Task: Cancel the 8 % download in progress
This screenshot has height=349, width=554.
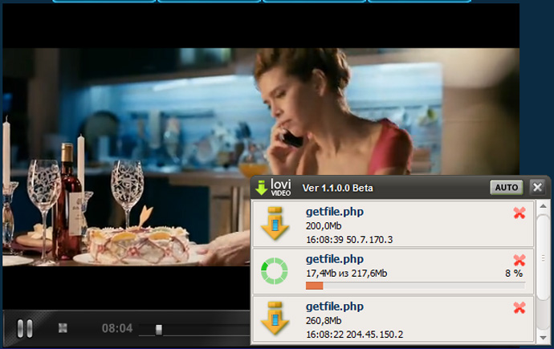Action: 519,261
